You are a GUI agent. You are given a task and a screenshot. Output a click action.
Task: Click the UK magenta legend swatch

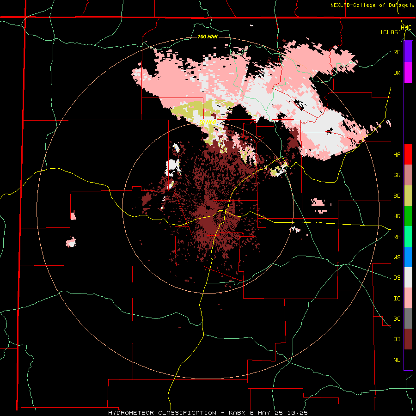(408, 73)
